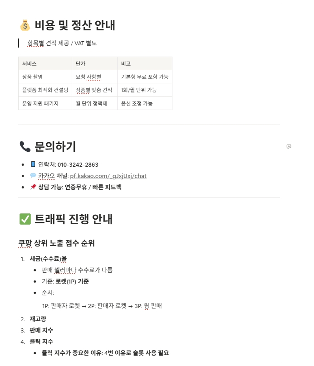Click the pushpin emoji before 상담 가능

[33, 187]
